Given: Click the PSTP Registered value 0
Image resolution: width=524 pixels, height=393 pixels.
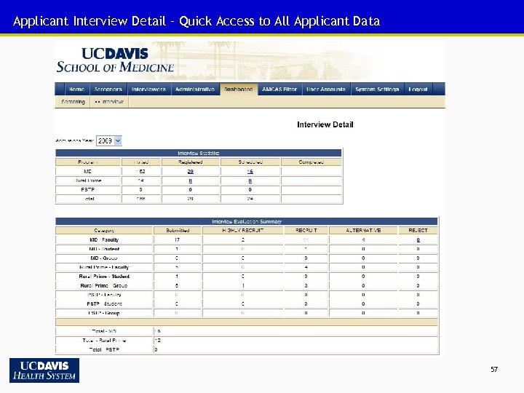Looking at the screenshot, I should pos(190,189).
